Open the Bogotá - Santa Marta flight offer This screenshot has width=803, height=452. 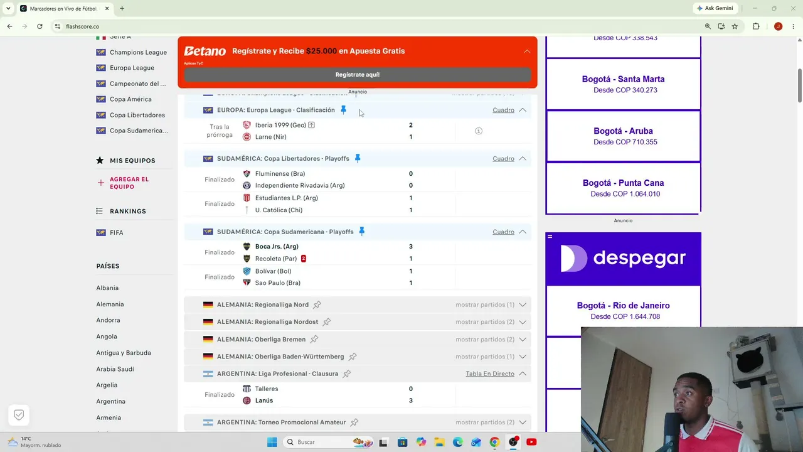(x=623, y=84)
